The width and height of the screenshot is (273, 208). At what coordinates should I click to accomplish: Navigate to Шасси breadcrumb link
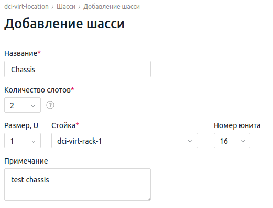coord(66,7)
